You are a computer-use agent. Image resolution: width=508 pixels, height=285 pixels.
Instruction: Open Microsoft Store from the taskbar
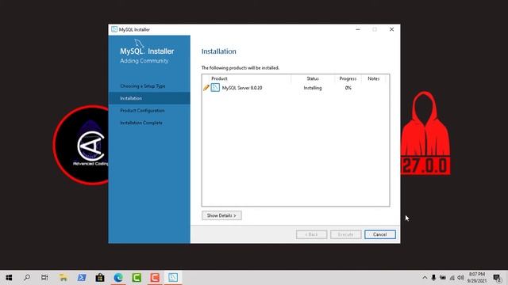[x=100, y=278]
